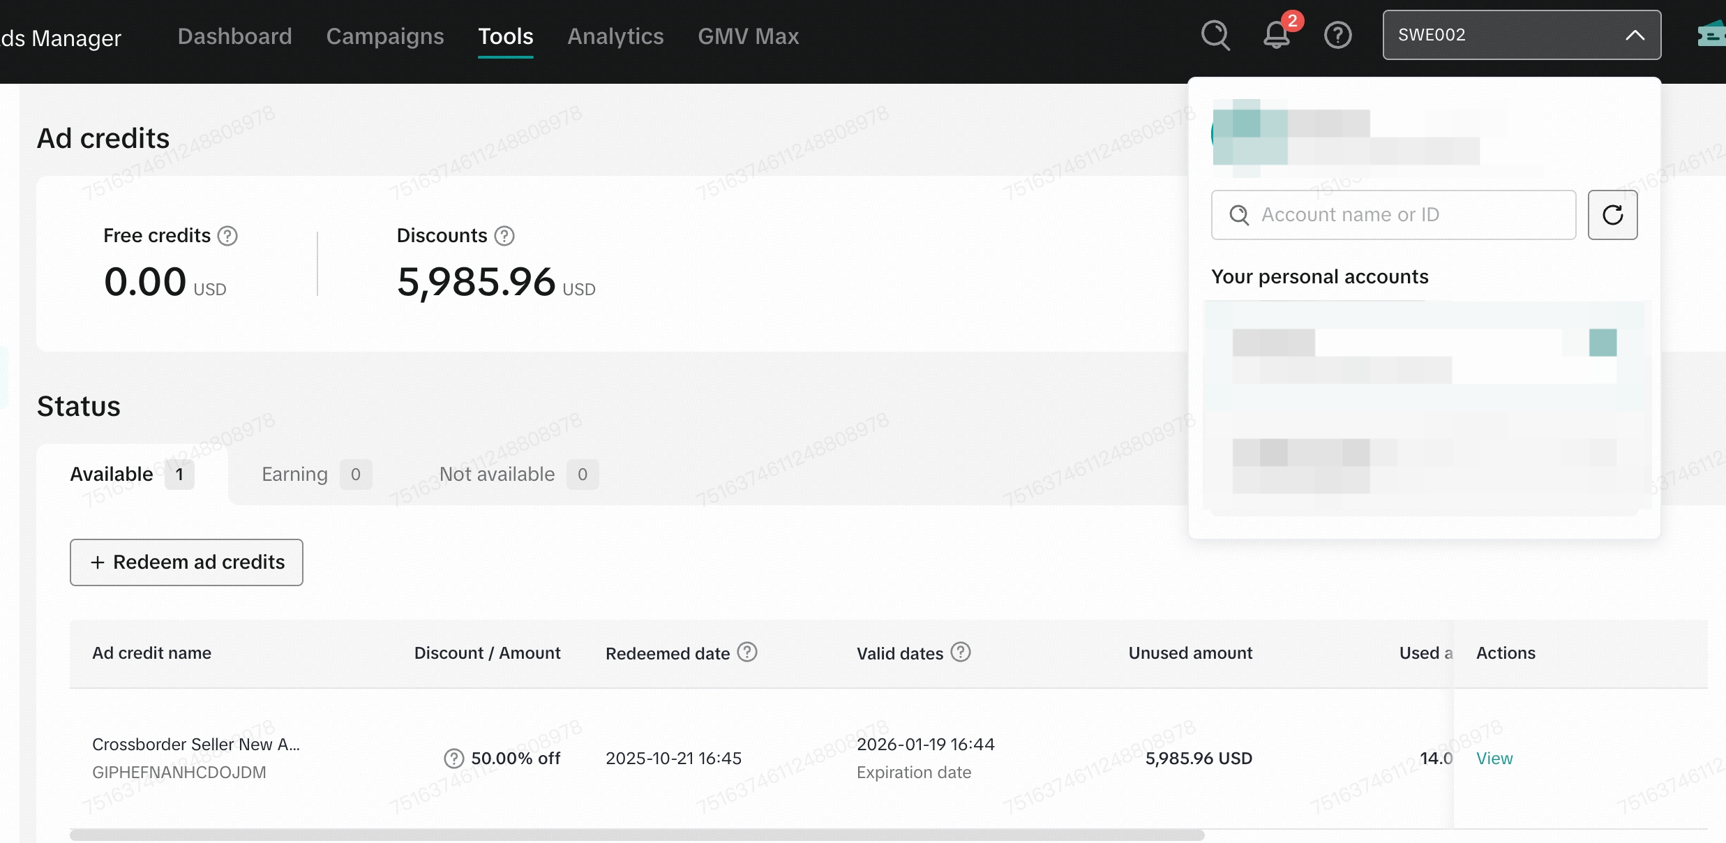1726x843 pixels.
Task: Click help icon beside 50.00% off
Action: click(453, 759)
